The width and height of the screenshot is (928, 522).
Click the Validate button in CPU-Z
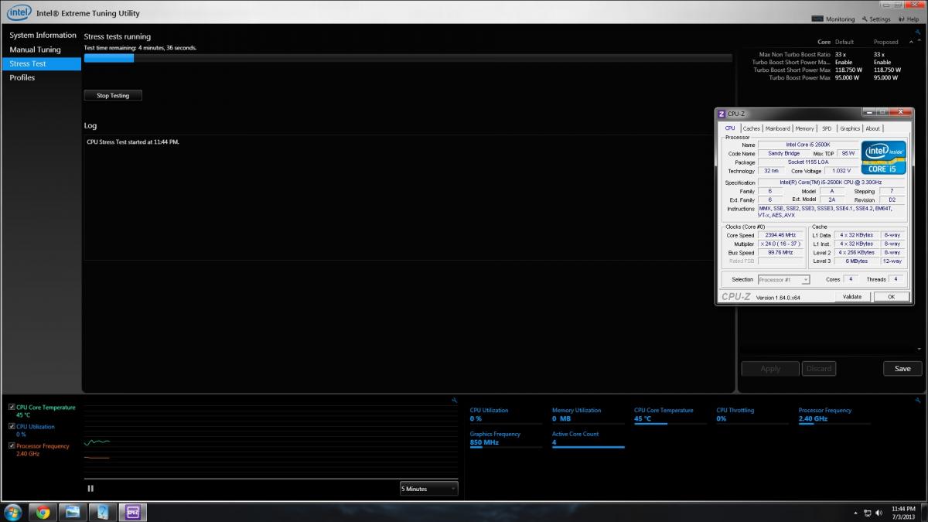pos(852,297)
